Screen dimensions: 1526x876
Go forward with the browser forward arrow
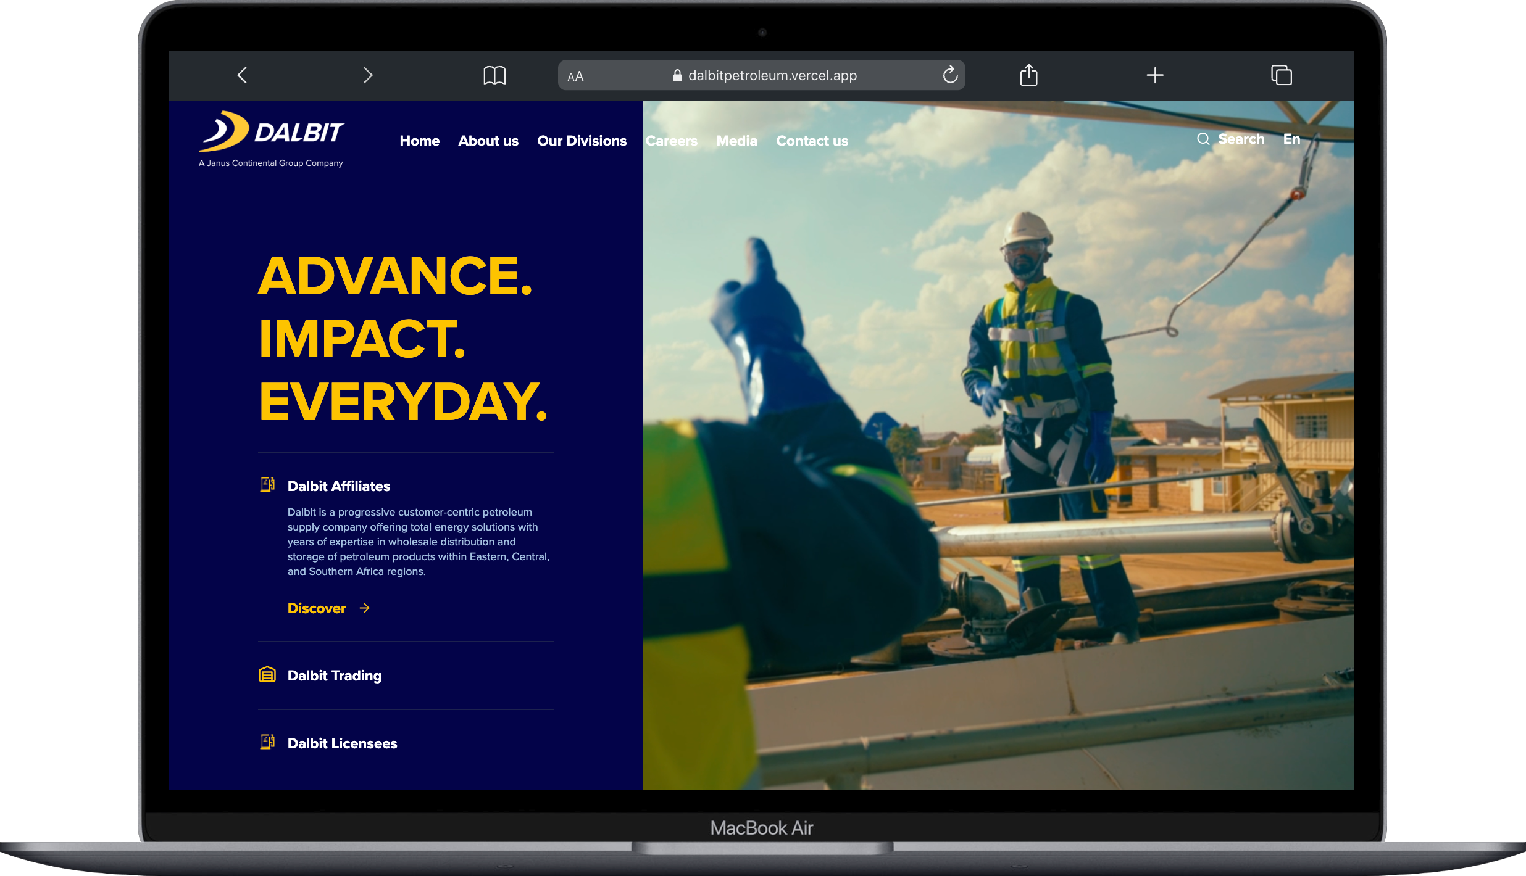click(x=368, y=75)
